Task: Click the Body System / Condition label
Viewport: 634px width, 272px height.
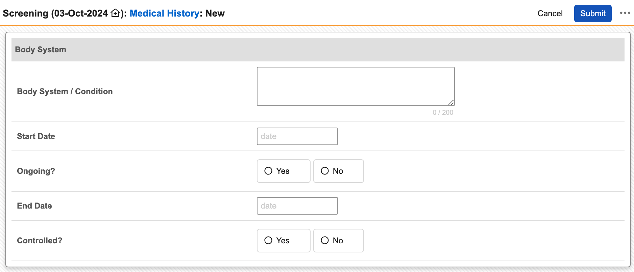Action: pos(65,91)
